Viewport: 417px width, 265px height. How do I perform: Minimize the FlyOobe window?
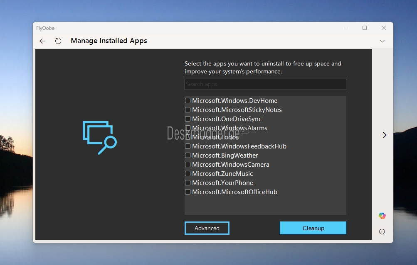(346, 28)
